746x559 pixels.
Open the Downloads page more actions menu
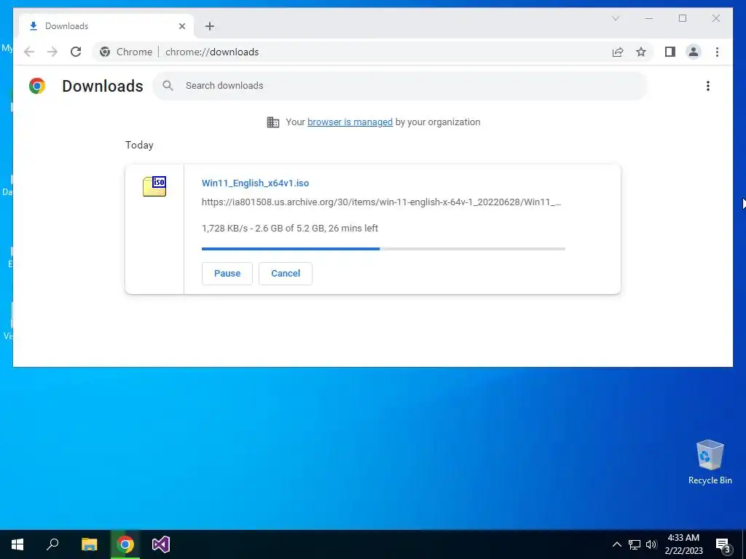708,86
